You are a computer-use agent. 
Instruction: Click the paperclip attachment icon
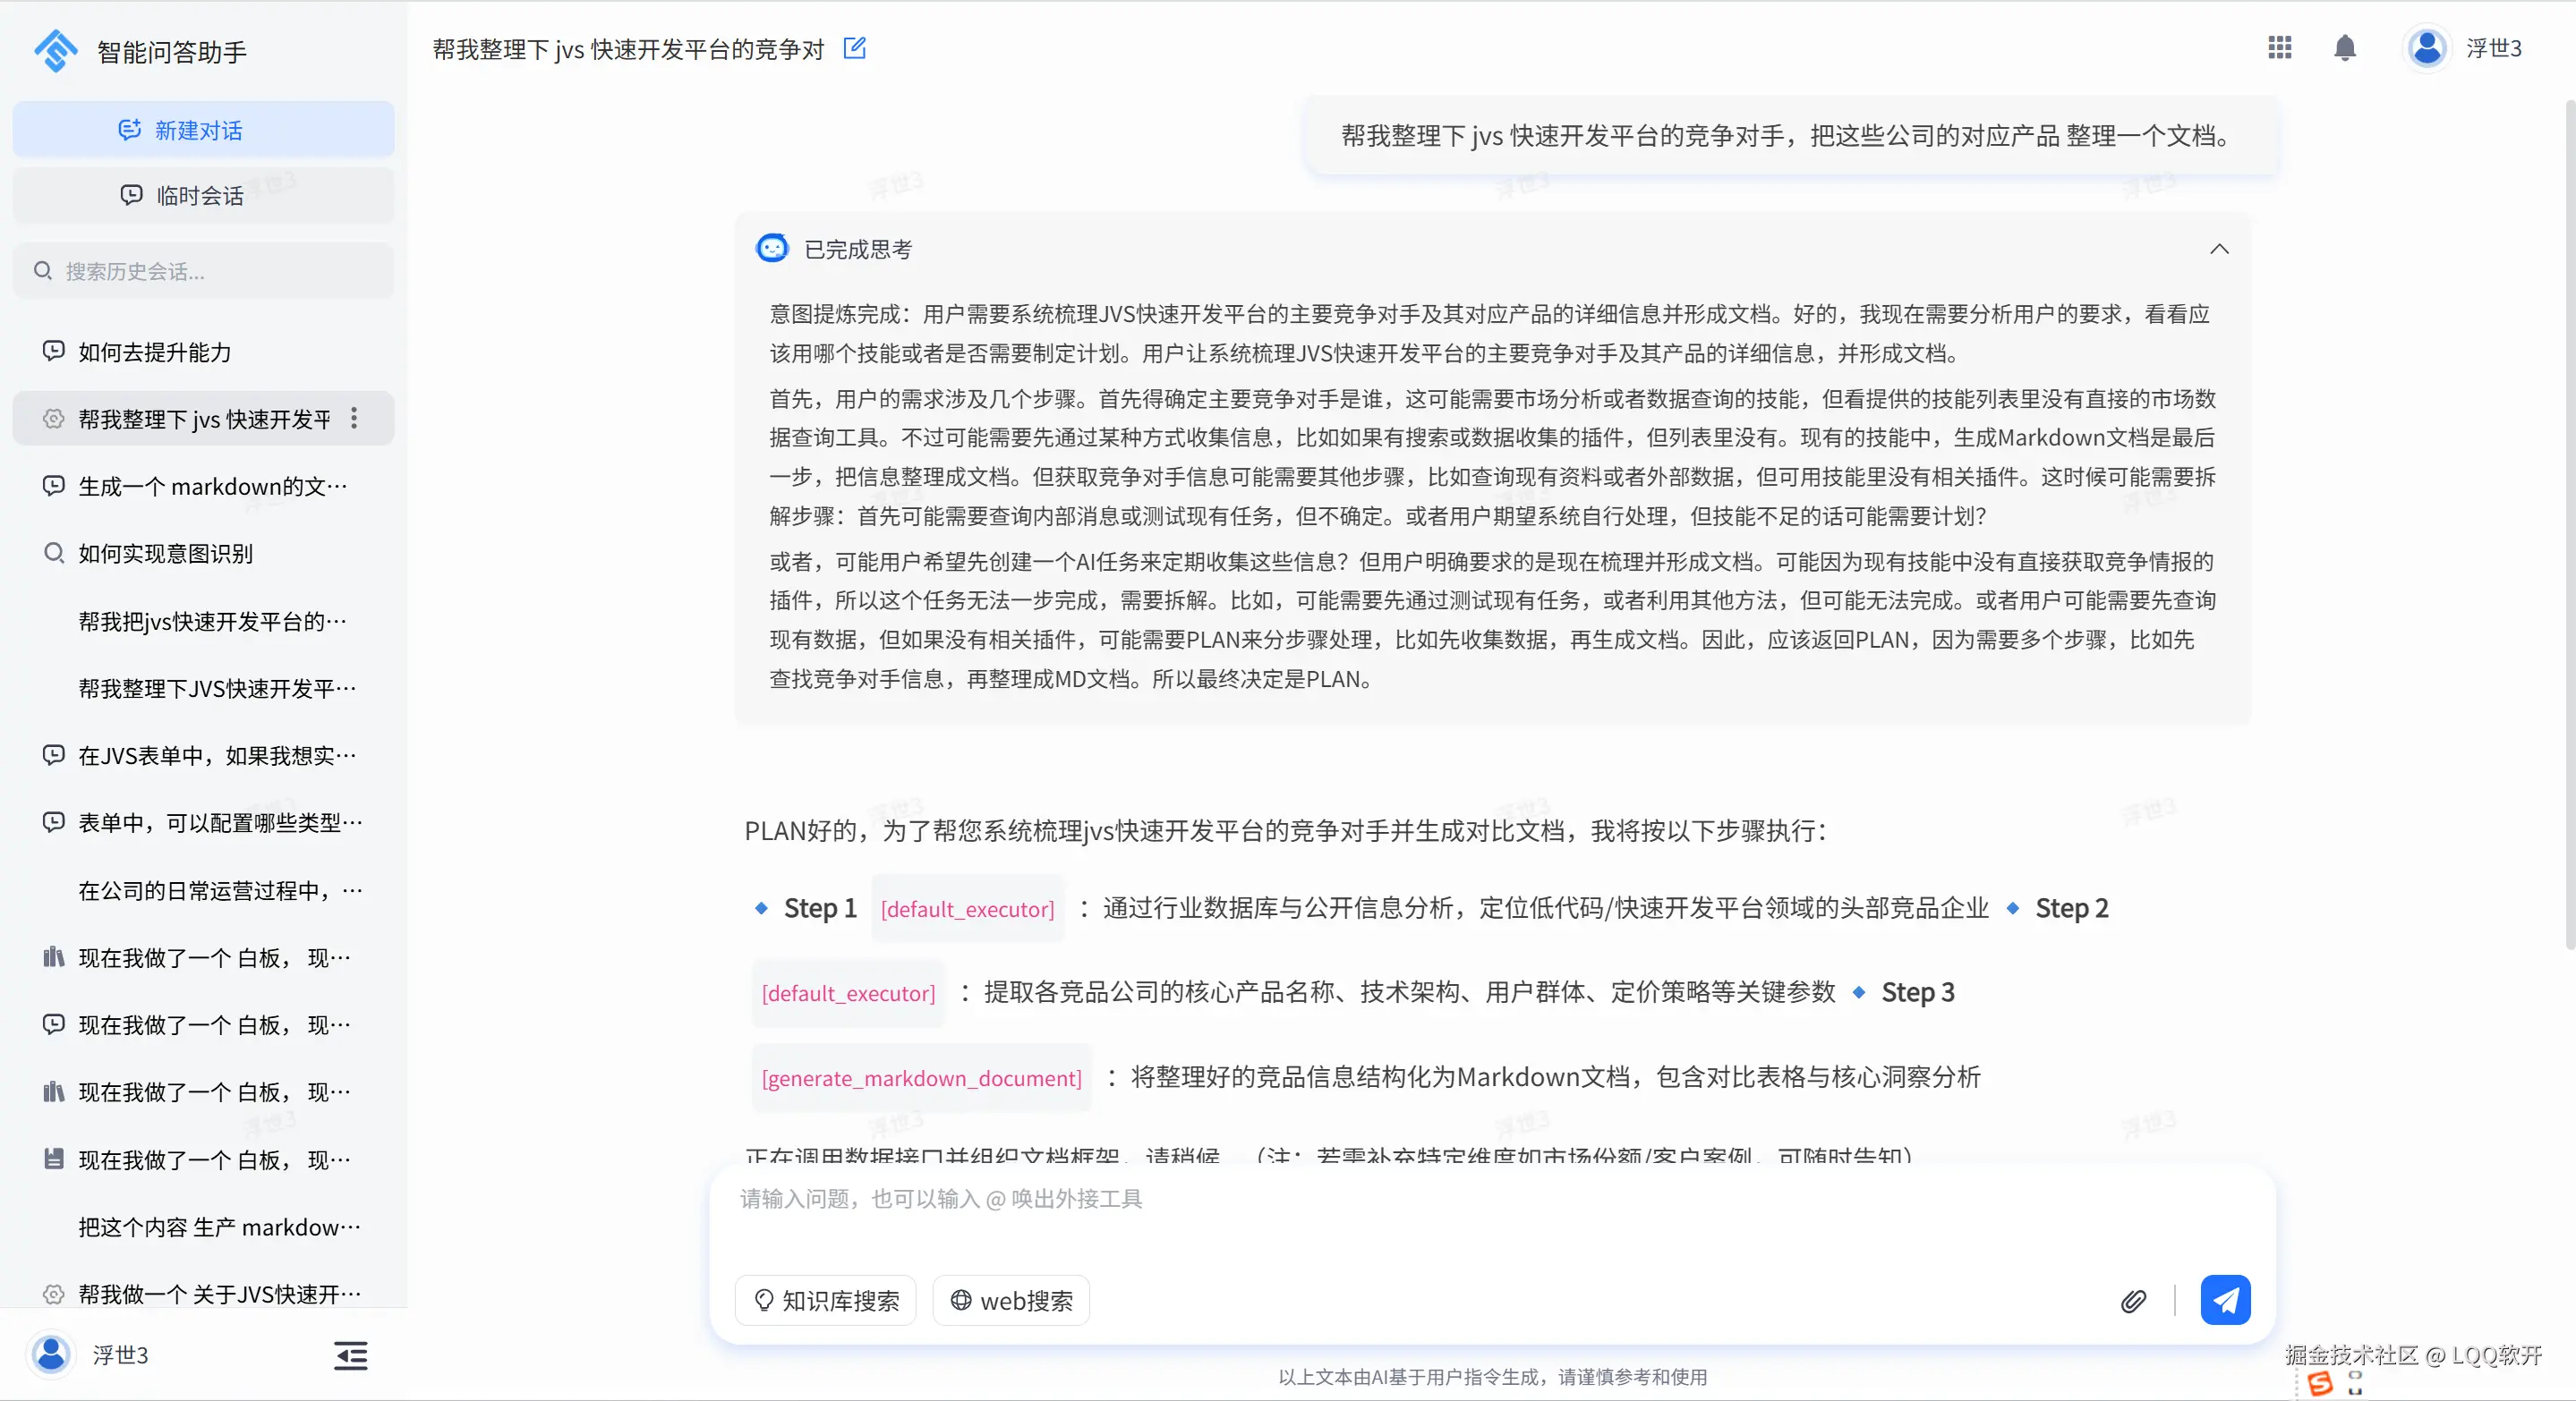pos(2133,1300)
